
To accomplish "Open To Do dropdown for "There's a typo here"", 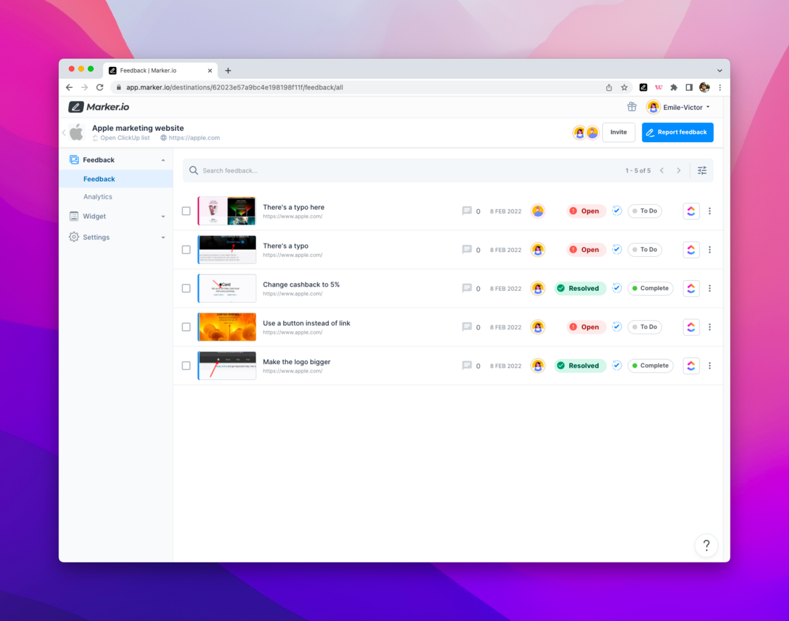I will coord(645,211).
